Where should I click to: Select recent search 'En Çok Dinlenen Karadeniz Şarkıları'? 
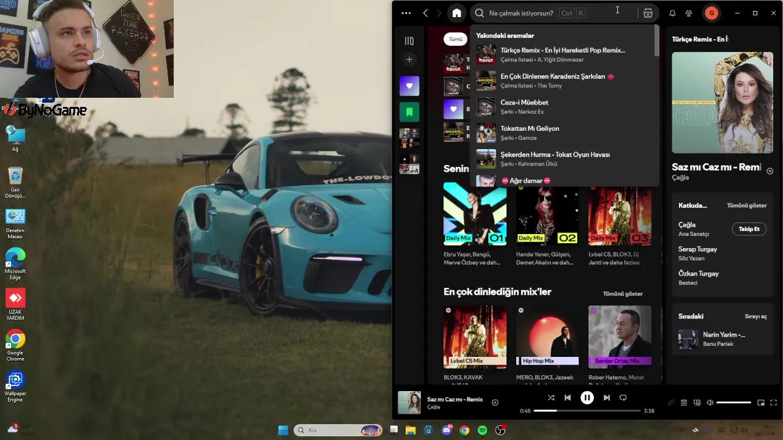[x=564, y=81]
